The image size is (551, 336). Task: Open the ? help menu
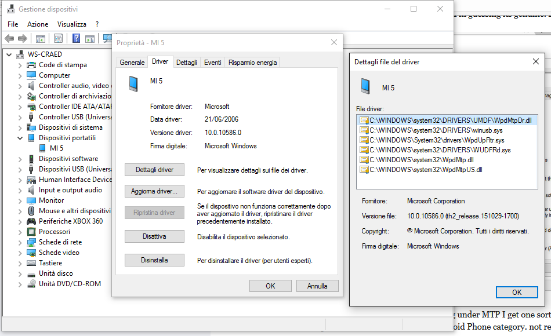click(97, 24)
